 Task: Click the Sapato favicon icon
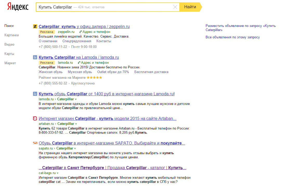(x=35, y=143)
